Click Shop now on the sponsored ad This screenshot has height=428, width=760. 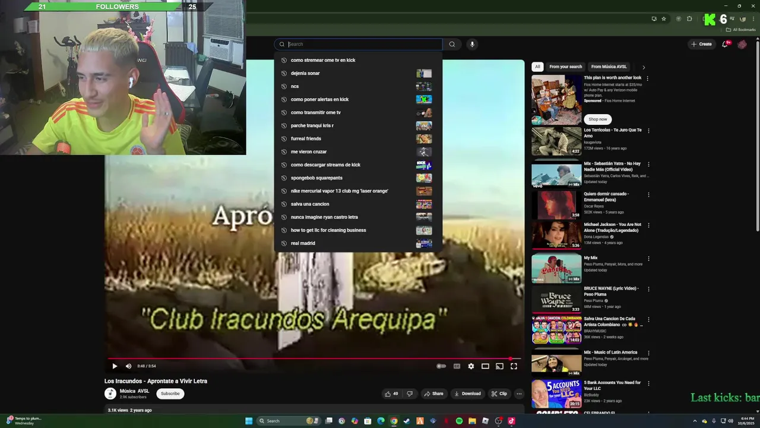598,119
